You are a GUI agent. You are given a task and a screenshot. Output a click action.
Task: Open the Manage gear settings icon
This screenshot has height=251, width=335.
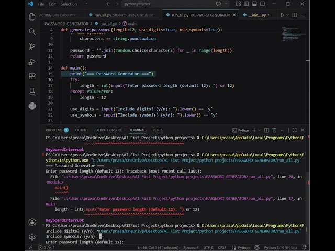click(32, 237)
